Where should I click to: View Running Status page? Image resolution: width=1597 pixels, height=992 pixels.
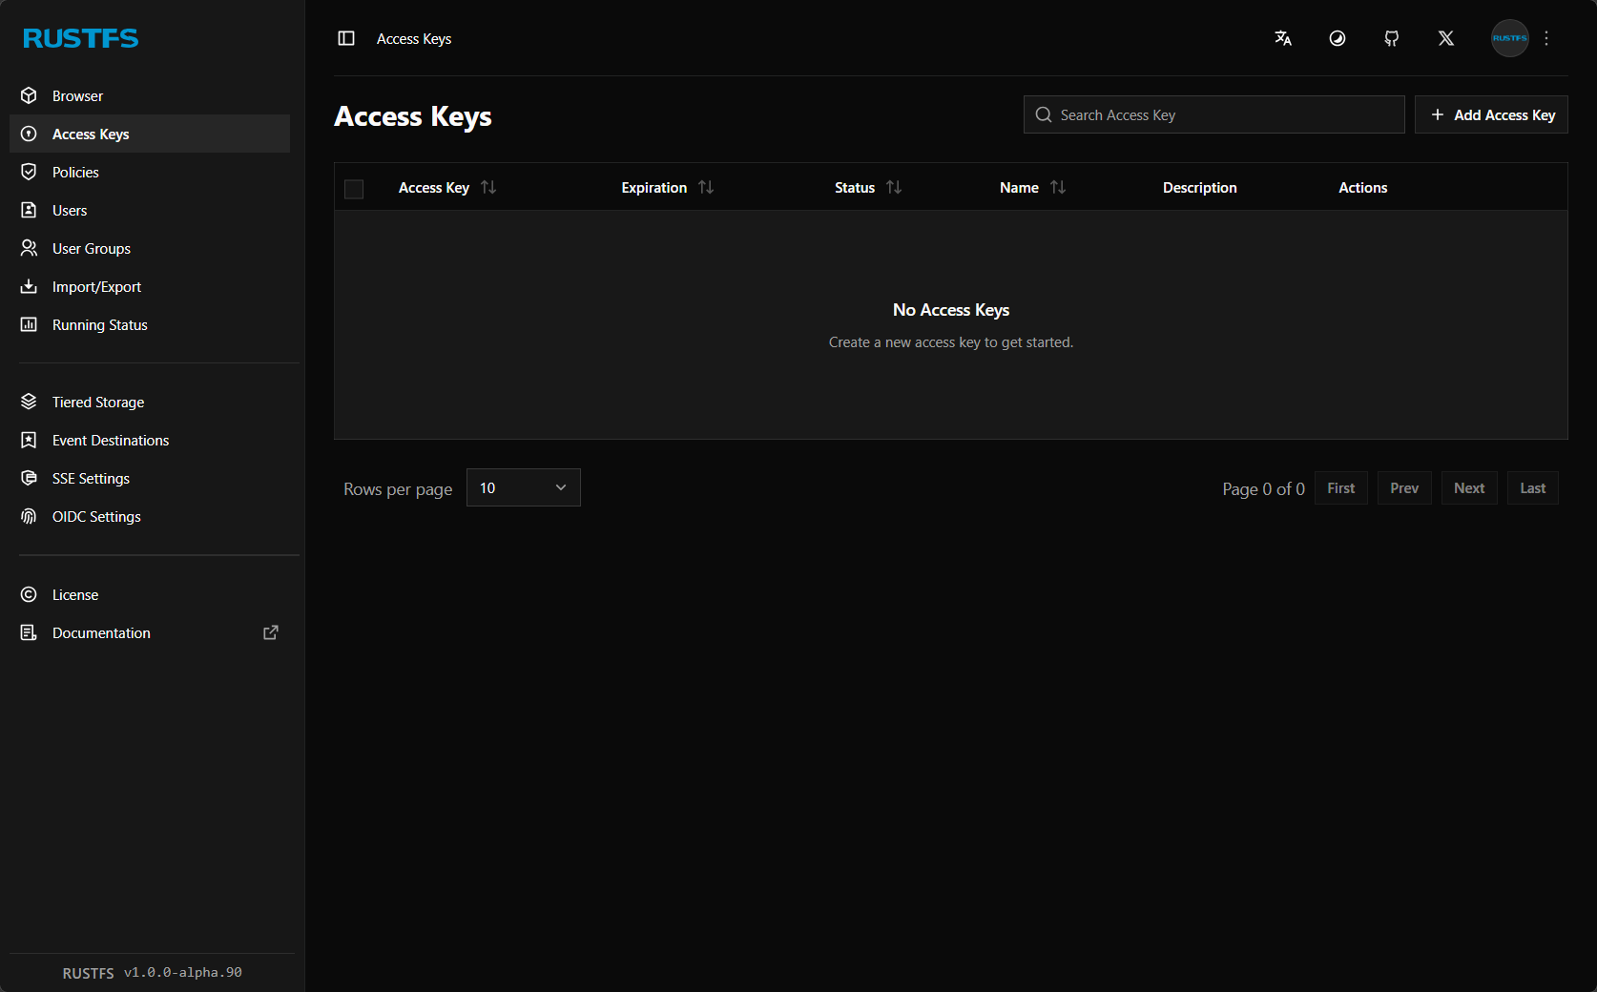click(x=150, y=324)
